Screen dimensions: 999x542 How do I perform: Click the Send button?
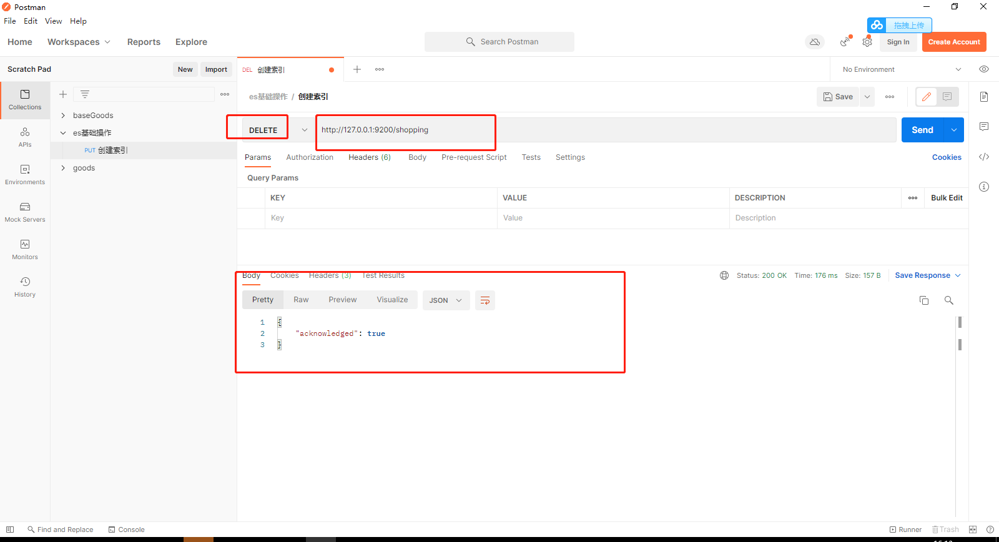(922, 130)
